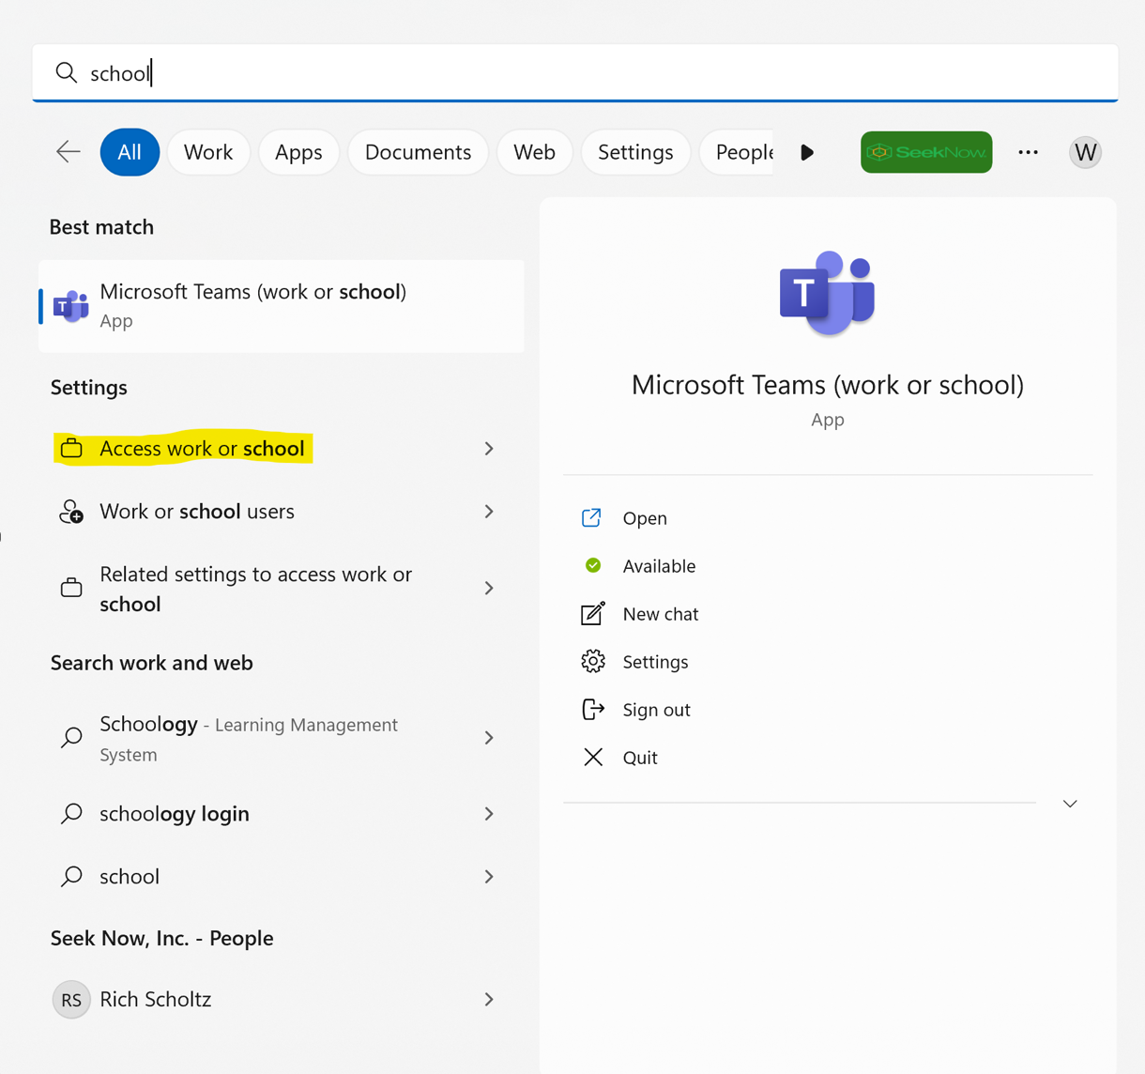The image size is (1145, 1074).
Task: Click briefcase icon for Related settings entry
Action: tap(71, 589)
